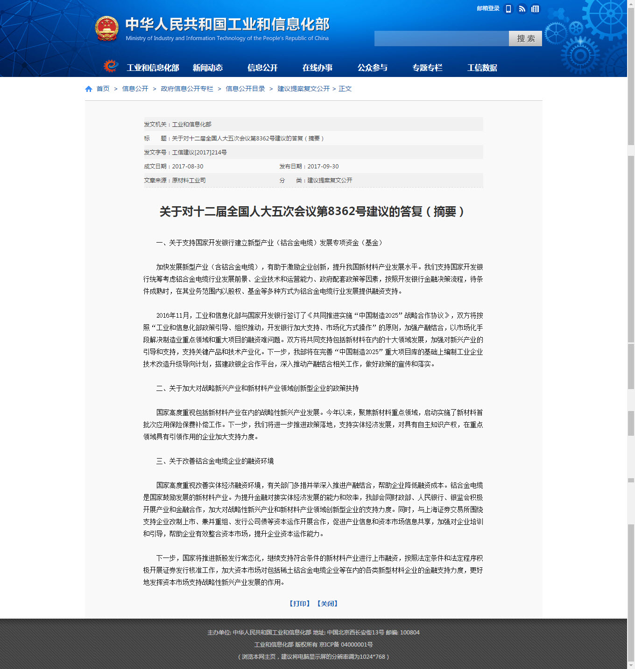Click the home icon in breadcrumb
Viewport: 635px width, 669px height.
(89, 89)
